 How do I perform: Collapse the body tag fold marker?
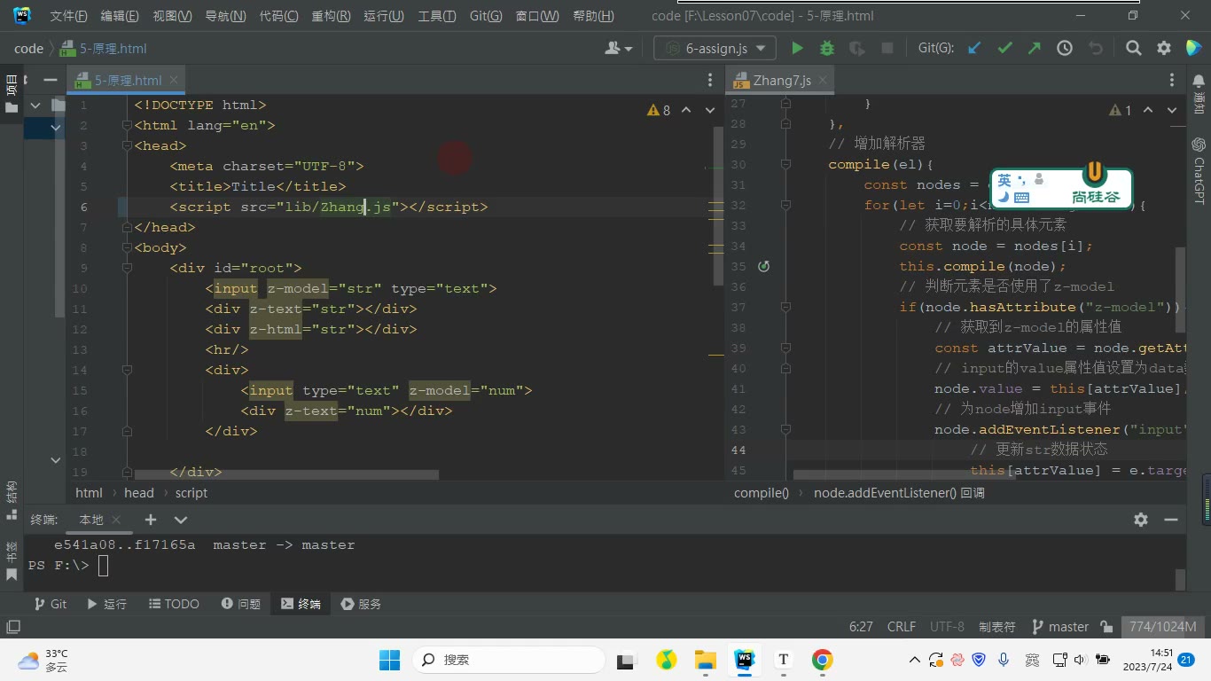[128, 247]
